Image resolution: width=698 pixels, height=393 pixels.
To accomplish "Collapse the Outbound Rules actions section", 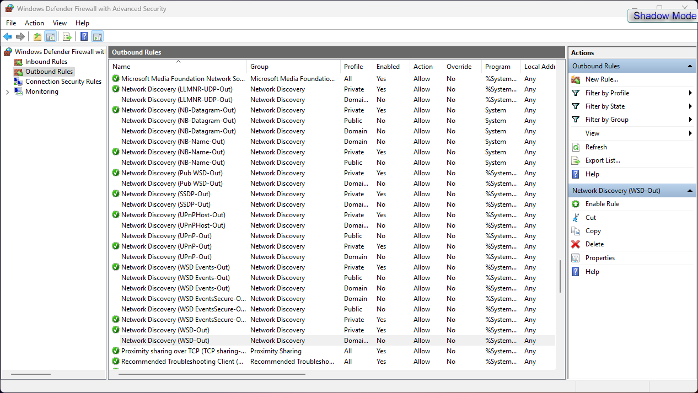I will pyautogui.click(x=690, y=66).
